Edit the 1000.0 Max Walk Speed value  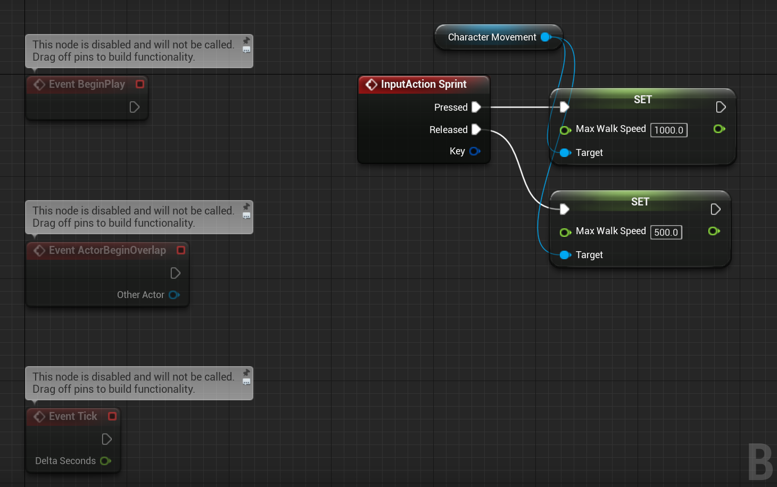point(668,130)
